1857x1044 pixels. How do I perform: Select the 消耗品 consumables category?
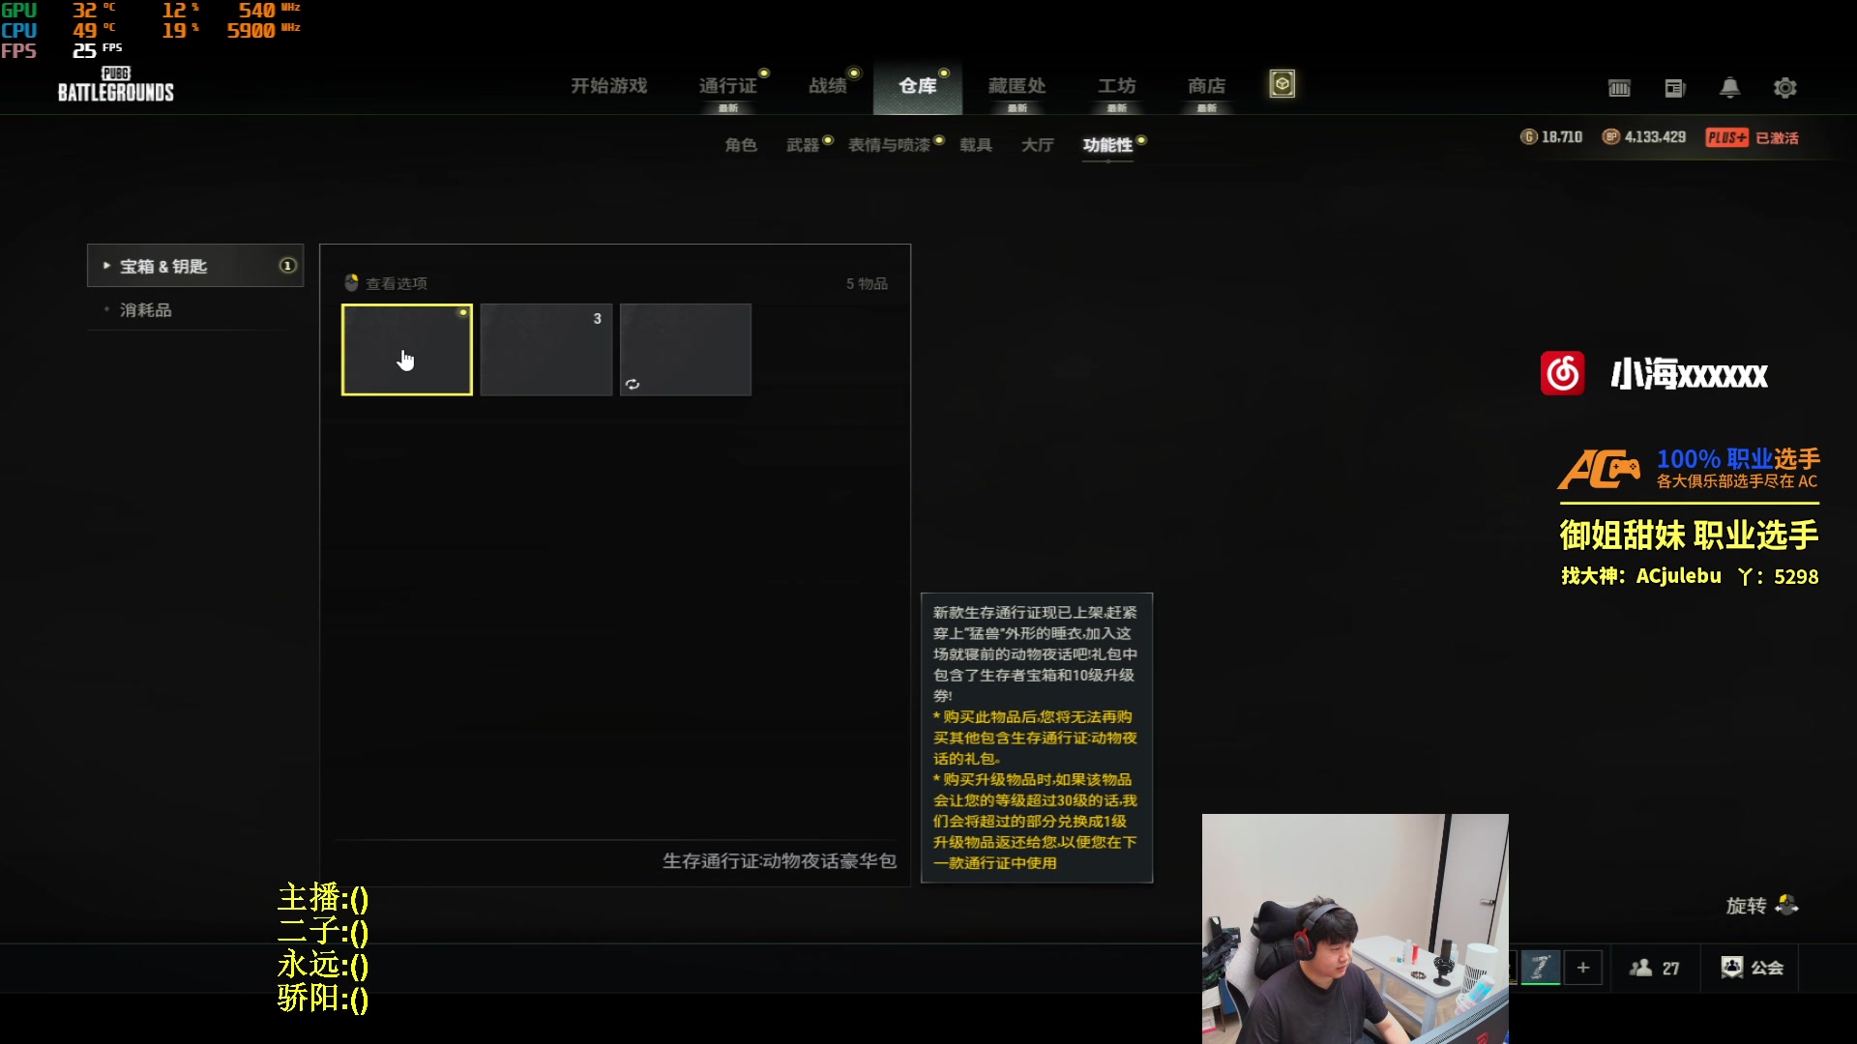pos(145,310)
